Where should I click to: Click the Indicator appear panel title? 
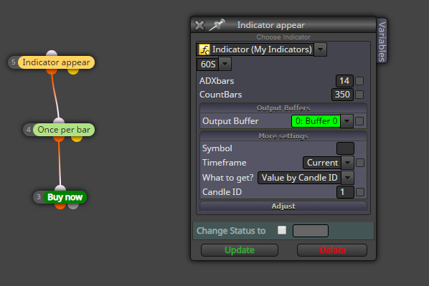pyautogui.click(x=270, y=25)
